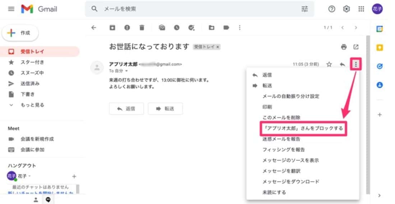Viewport: 395px width, 204px height.
Task: Open Google Tasks side panel
Action: pyautogui.click(x=380, y=66)
